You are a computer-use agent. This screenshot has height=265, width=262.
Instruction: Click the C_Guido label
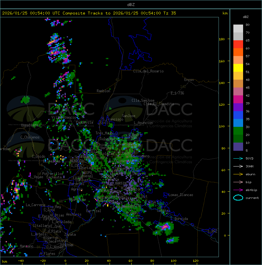pos(38,156)
